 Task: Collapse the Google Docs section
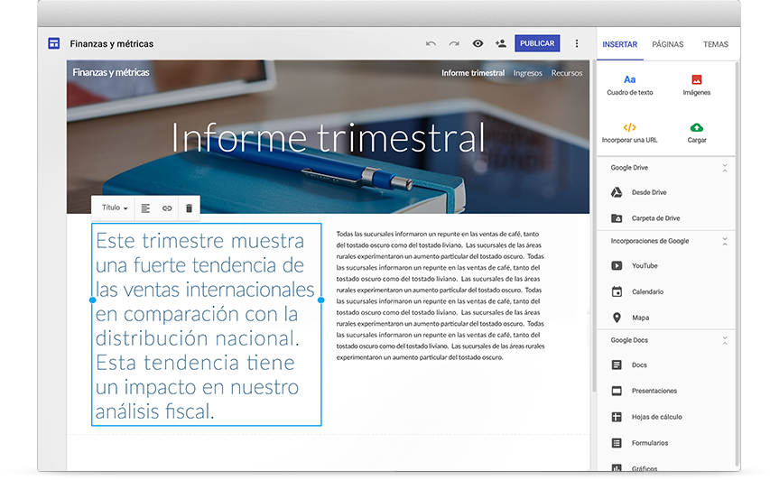[724, 341]
